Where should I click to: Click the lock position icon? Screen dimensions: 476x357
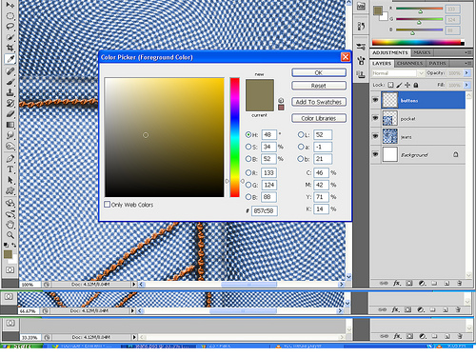tap(407, 85)
